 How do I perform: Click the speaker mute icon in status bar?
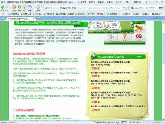pyautogui.click(x=150, y=122)
